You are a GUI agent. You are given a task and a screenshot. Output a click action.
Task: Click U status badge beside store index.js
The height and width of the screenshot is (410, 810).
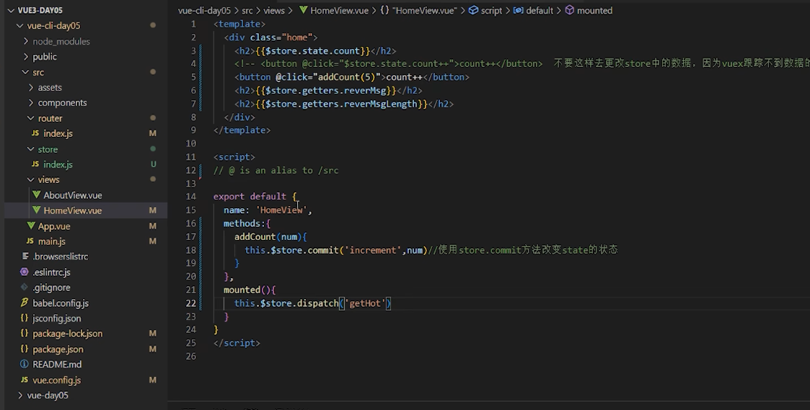153,164
